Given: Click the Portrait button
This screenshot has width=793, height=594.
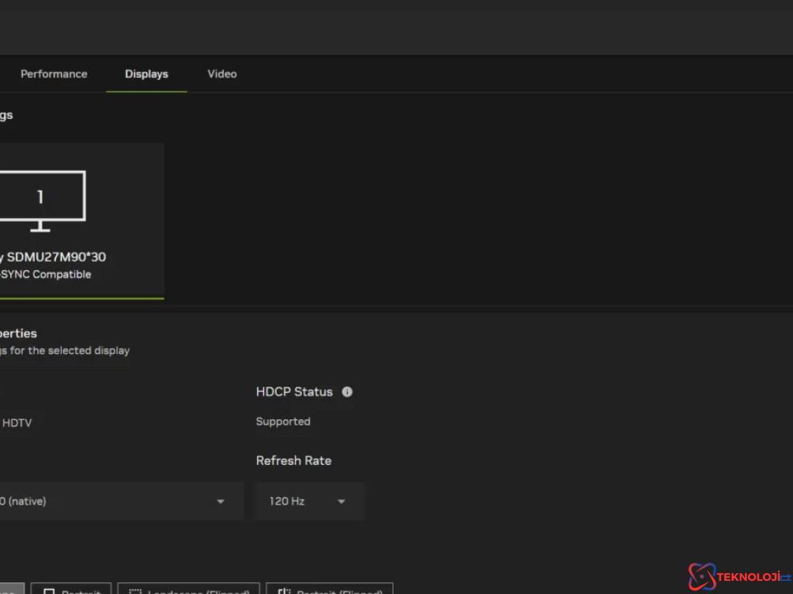Looking at the screenshot, I should click(x=71, y=590).
